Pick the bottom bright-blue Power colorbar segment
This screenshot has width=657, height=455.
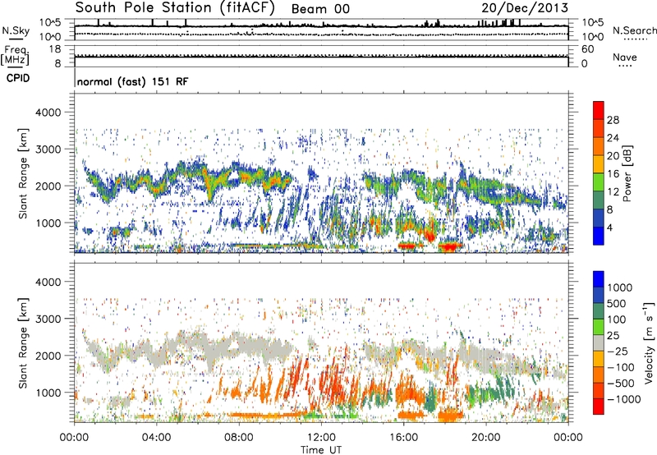coord(599,236)
